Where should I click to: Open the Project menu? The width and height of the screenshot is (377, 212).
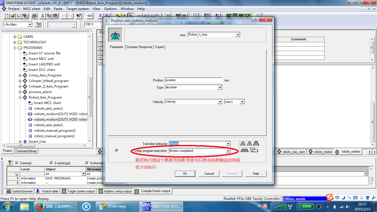click(x=14, y=9)
